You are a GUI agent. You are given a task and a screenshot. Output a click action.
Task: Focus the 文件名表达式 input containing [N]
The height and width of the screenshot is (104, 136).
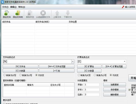(37, 61)
